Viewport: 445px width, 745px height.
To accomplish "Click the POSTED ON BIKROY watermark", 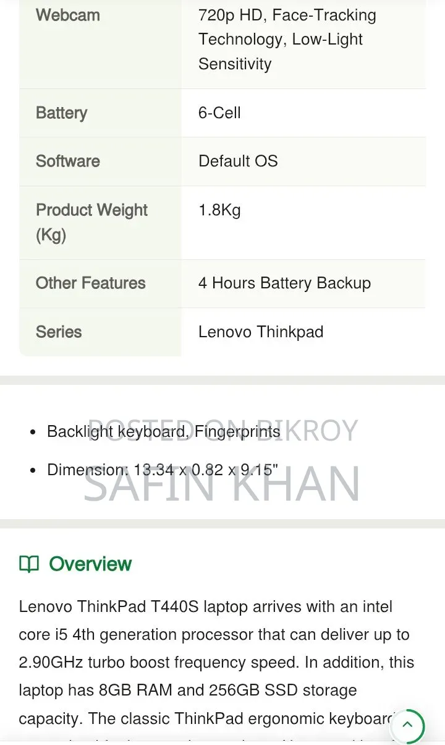I will (224, 431).
